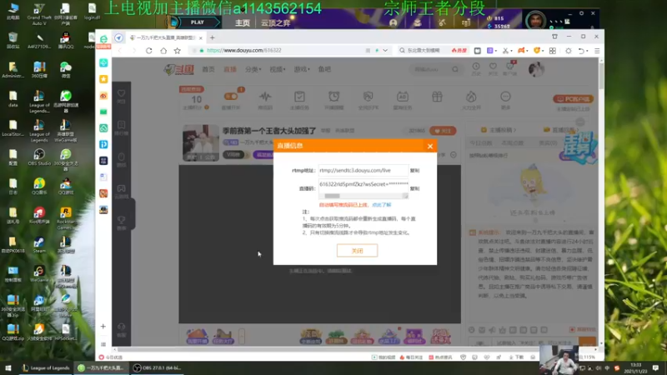Select the PLAY button in League client
The width and height of the screenshot is (667, 375).
(x=196, y=22)
